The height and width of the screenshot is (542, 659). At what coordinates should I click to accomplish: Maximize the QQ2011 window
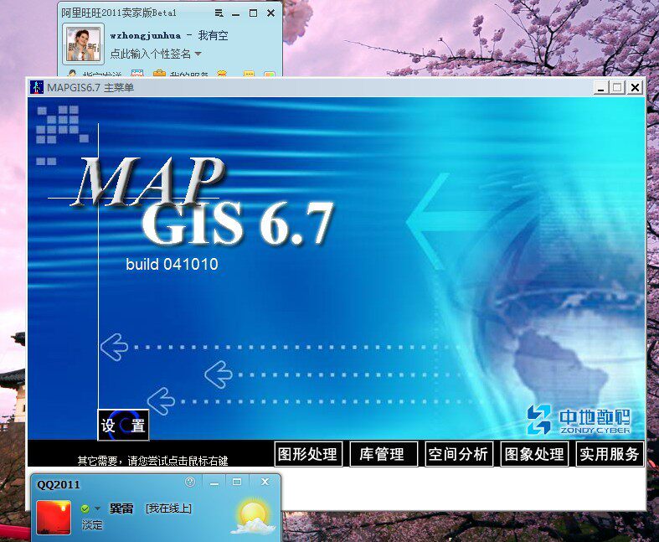[x=237, y=483]
